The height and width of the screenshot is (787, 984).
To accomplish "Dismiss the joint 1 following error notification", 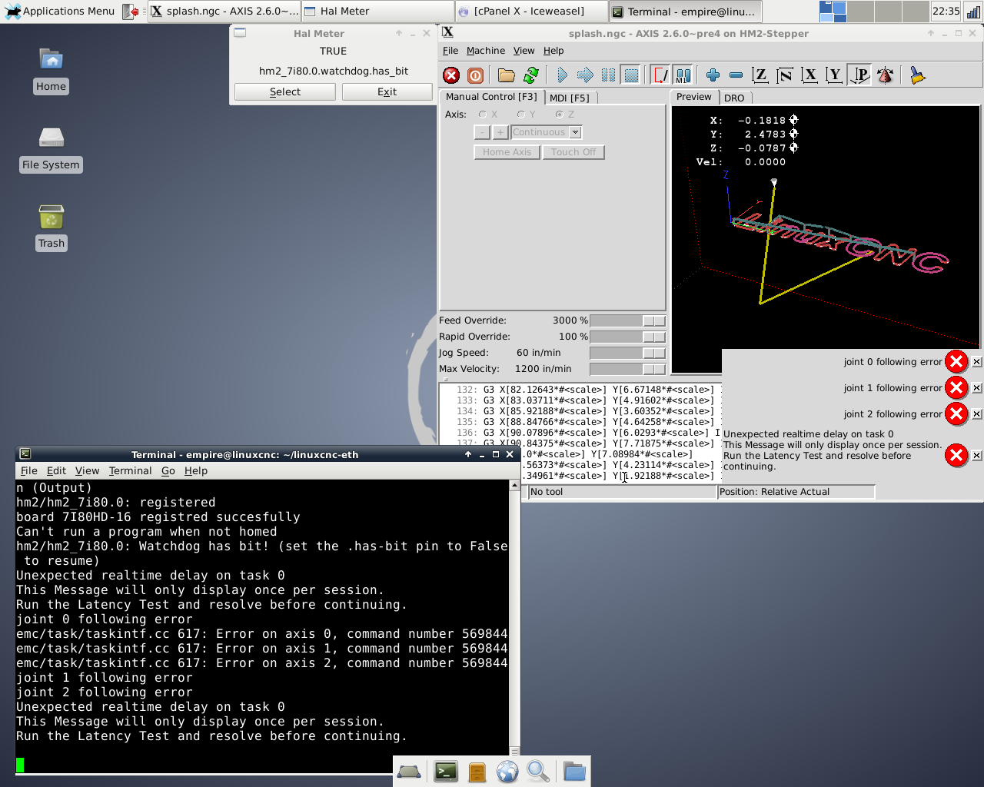I will [x=976, y=388].
